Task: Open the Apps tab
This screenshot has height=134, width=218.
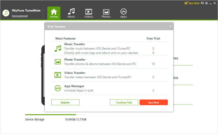Action: coord(123,13)
